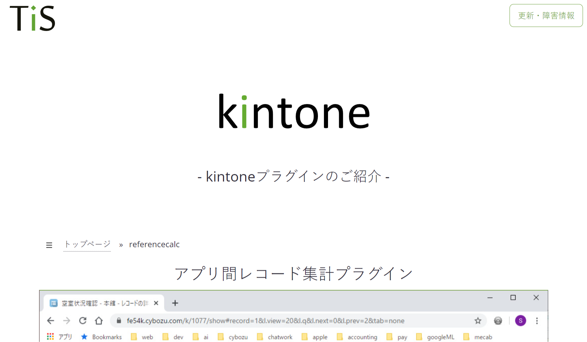The height and width of the screenshot is (342, 587).
Task: Go to トップページ breadcrumb link
Action: pyautogui.click(x=87, y=244)
